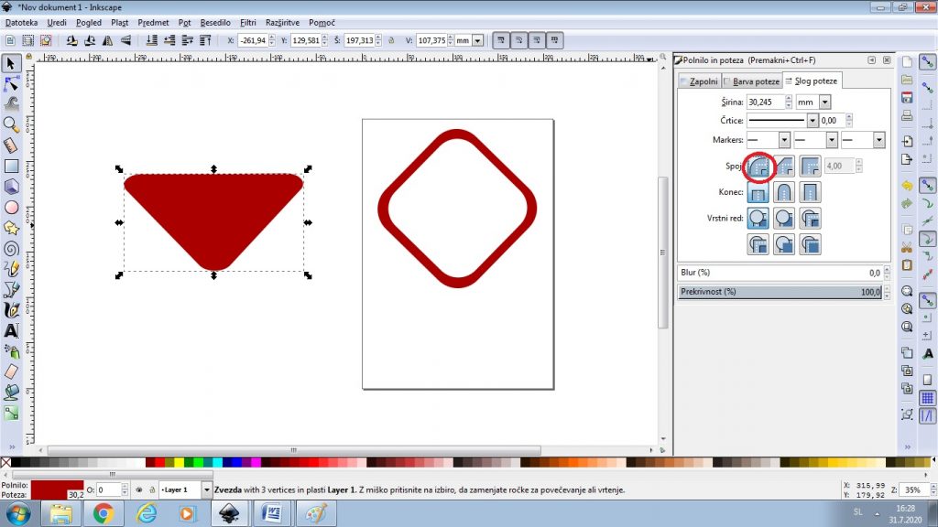Select the butt cap style
Image resolution: width=938 pixels, height=527 pixels.
coord(758,192)
